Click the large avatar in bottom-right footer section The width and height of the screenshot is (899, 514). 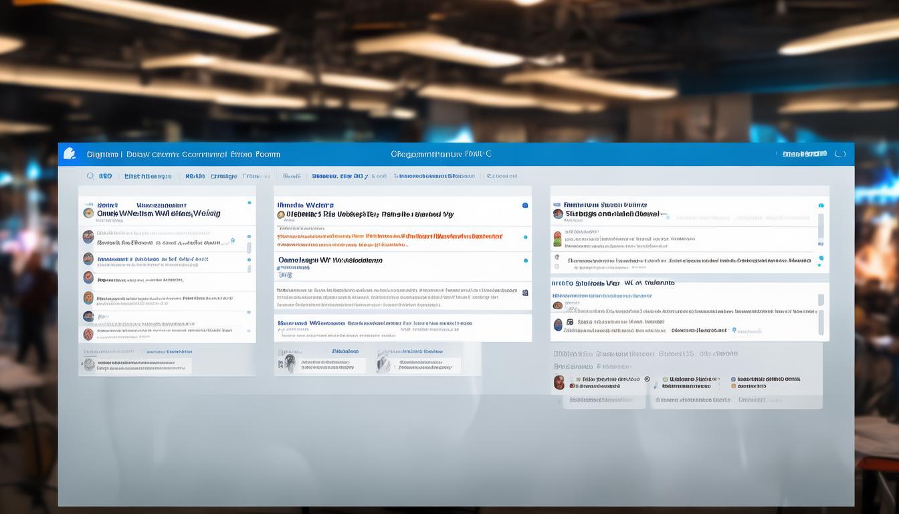coord(559,382)
